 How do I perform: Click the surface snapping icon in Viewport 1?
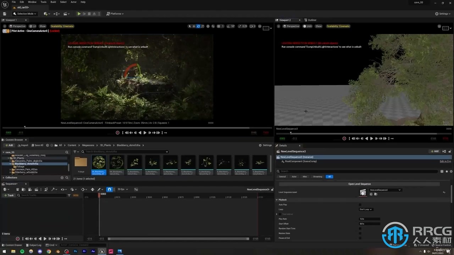coord(213,26)
